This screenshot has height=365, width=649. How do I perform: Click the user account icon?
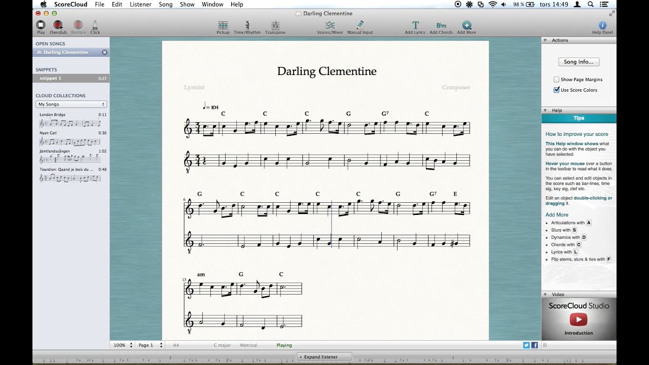point(578,5)
